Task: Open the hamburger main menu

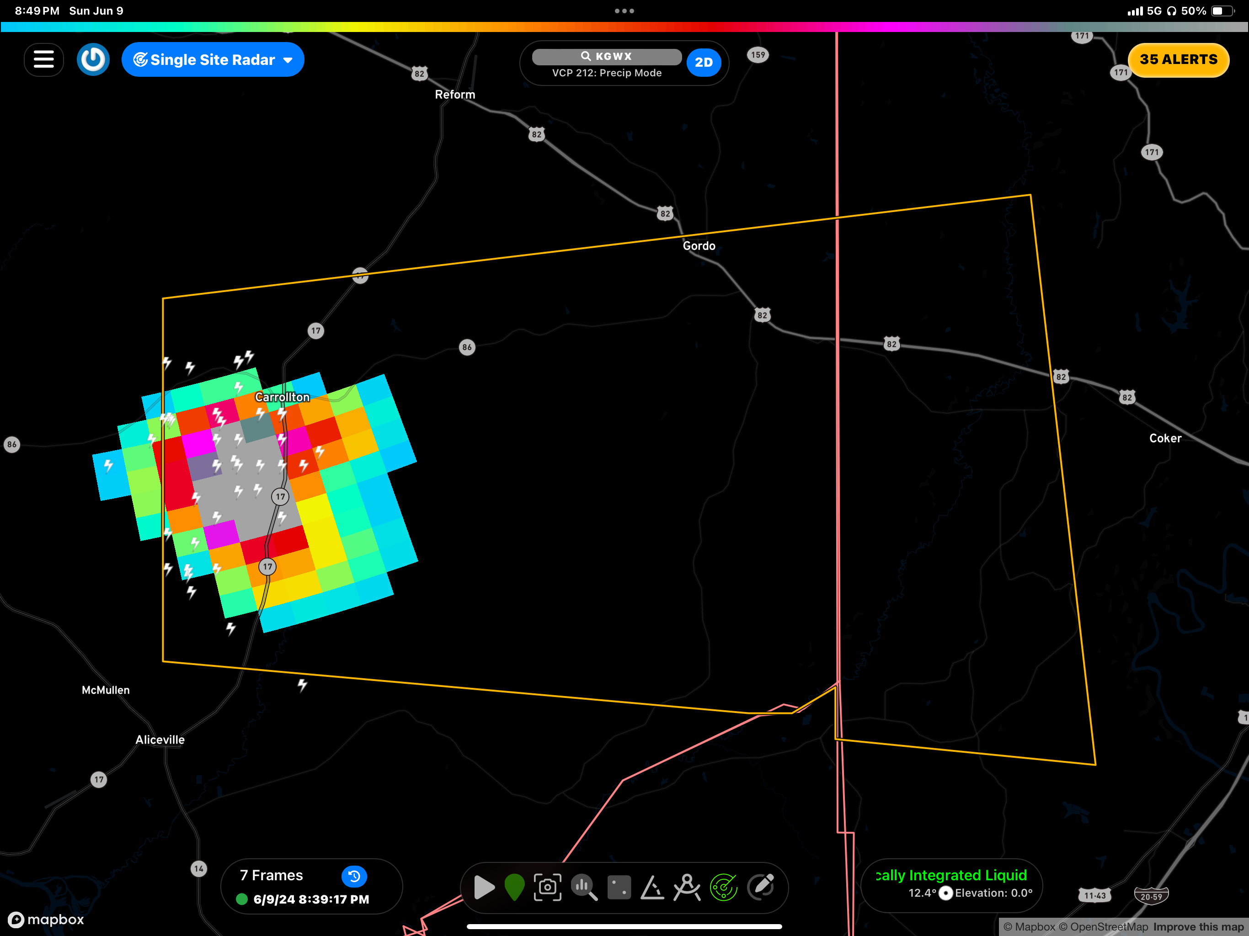Action: coord(43,59)
